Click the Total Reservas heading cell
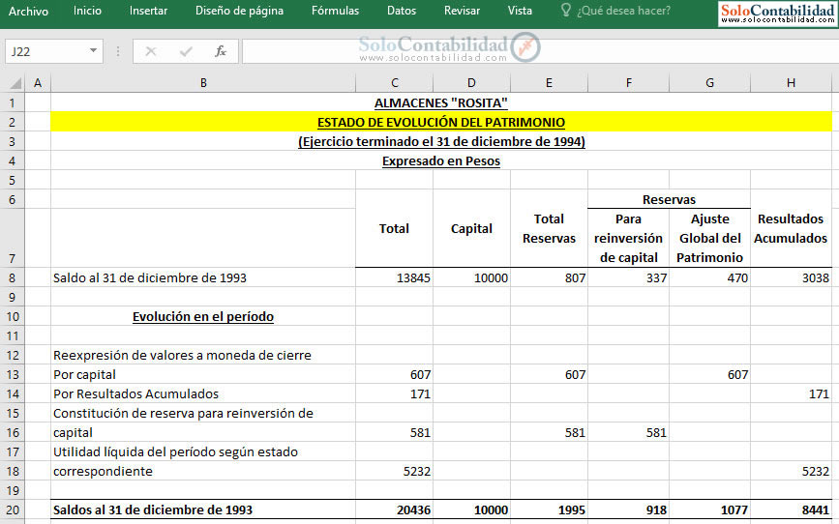This screenshot has width=839, height=524. [549, 228]
